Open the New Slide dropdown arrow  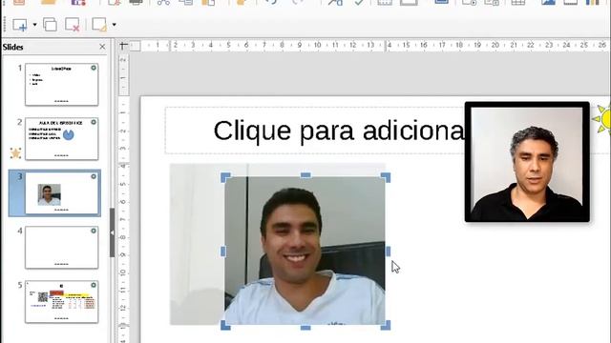[x=34, y=25]
